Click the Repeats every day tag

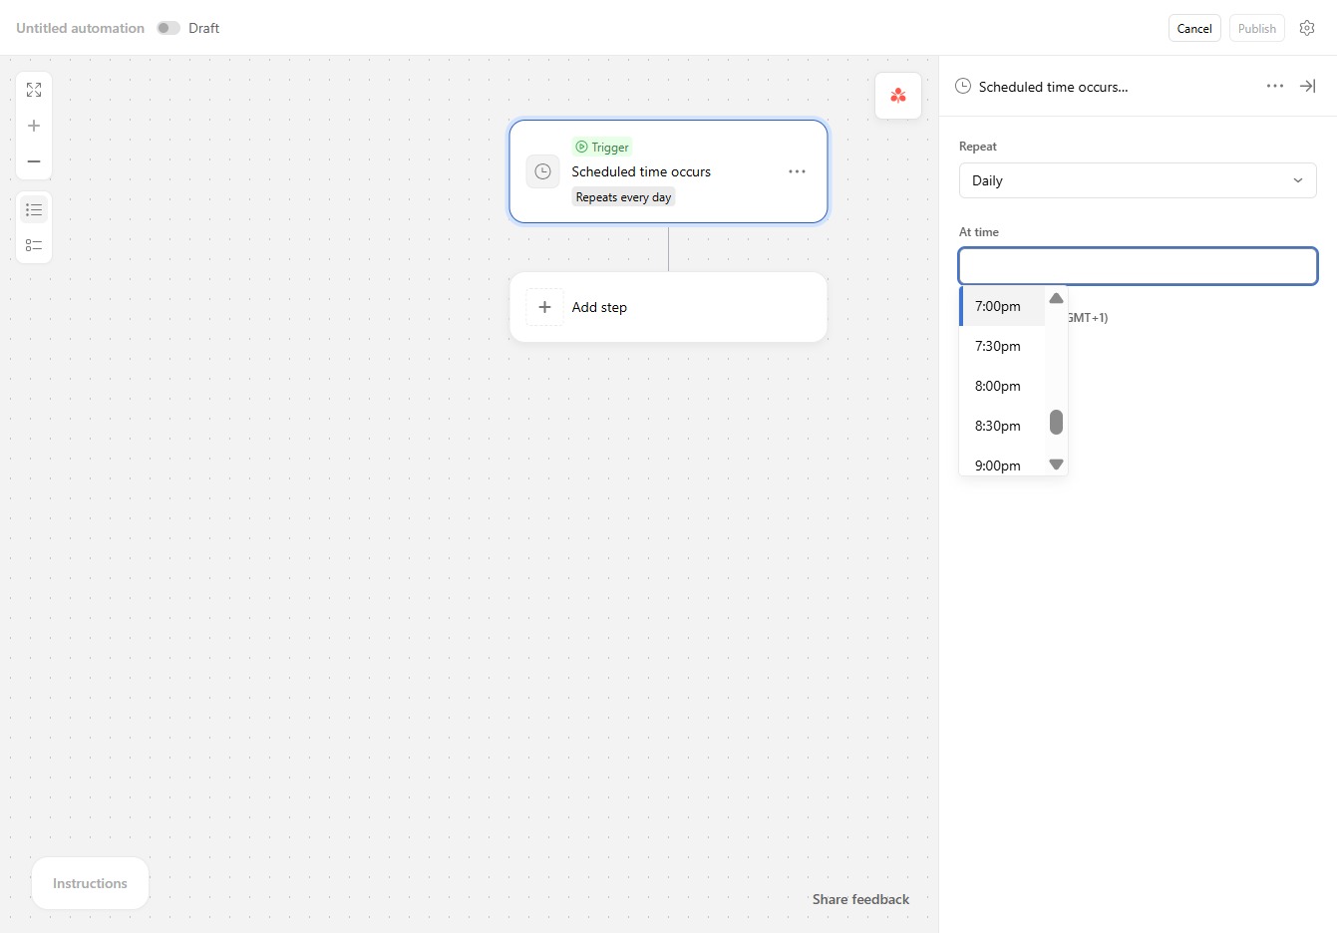click(623, 197)
